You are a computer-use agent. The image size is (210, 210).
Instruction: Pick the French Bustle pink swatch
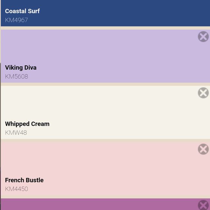click(105, 165)
